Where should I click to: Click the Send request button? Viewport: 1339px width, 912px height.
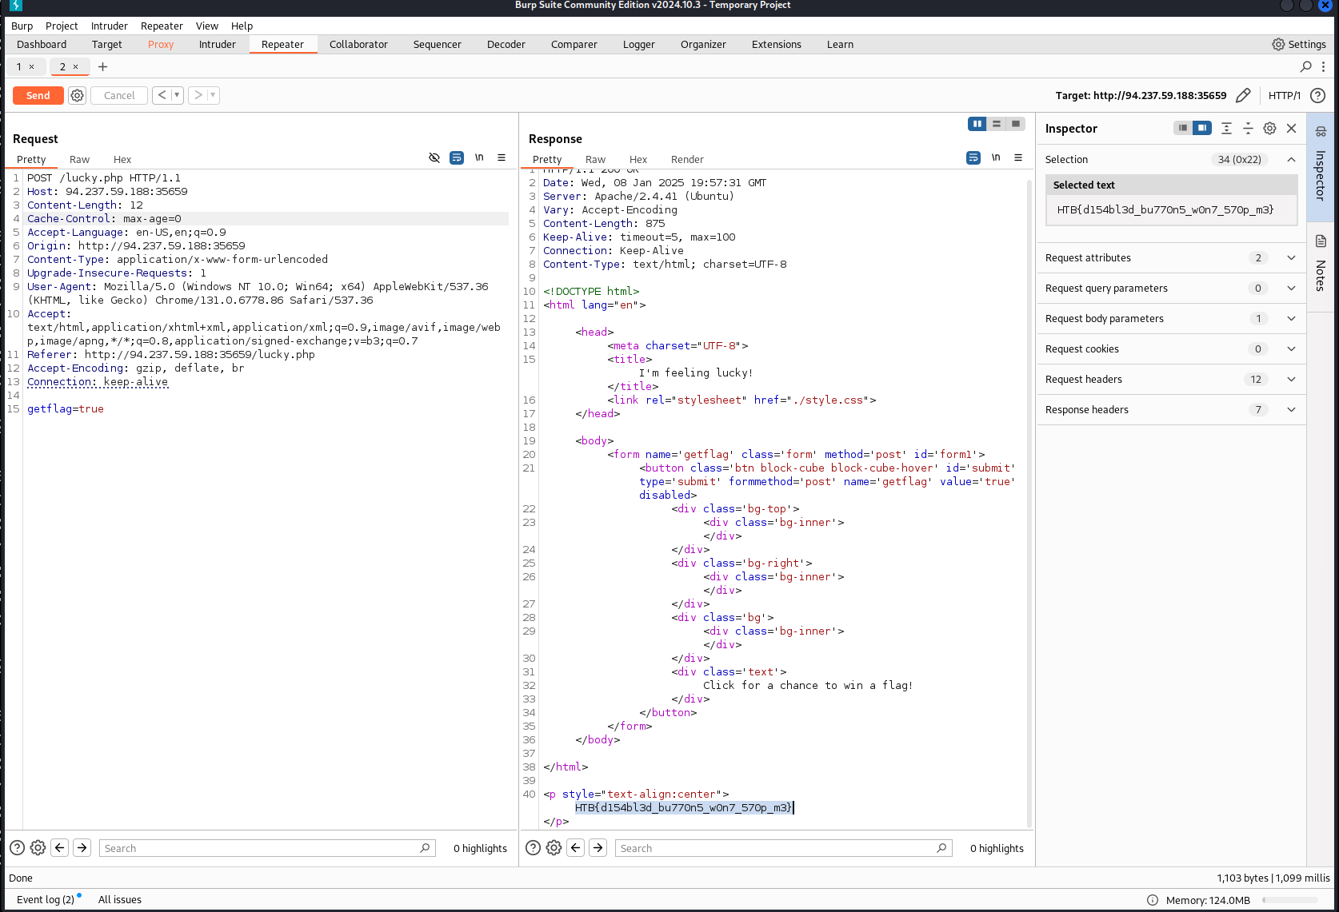[x=38, y=95]
